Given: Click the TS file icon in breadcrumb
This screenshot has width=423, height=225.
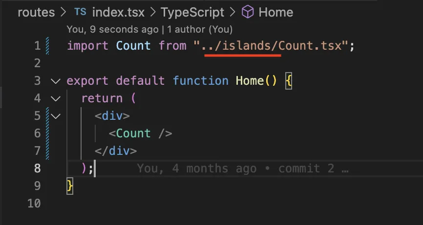Looking at the screenshot, I should pyautogui.click(x=81, y=12).
